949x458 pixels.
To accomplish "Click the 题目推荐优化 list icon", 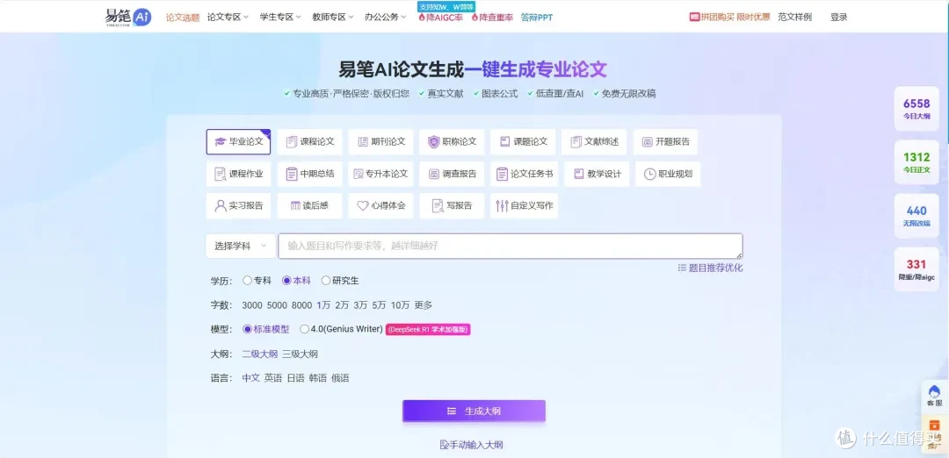I will [x=682, y=268].
